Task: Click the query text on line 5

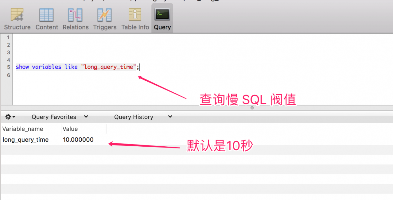Action: [77, 67]
